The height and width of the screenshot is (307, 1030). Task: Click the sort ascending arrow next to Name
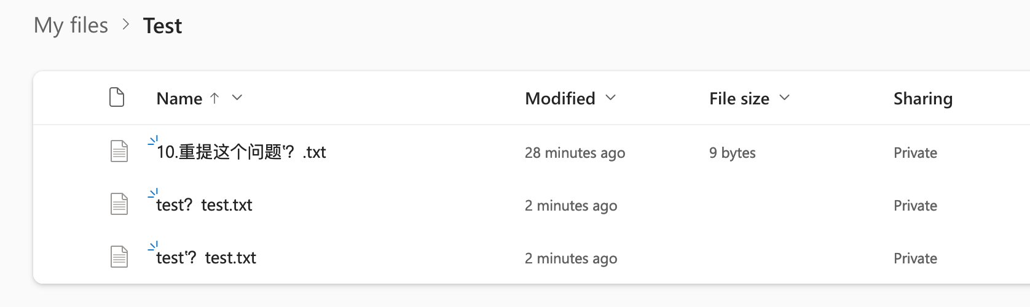(x=214, y=98)
